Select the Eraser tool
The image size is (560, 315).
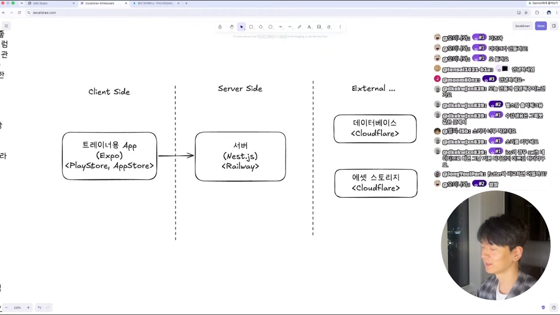(329, 27)
